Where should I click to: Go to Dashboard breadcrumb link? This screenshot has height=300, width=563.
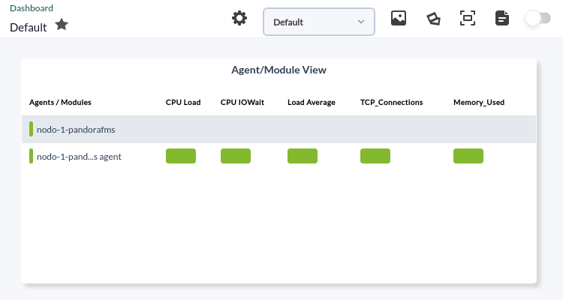pyautogui.click(x=32, y=8)
